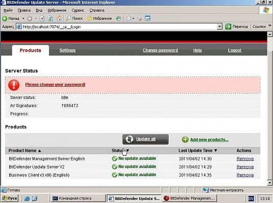Click AV Signatures value 7055472
273x203 pixels.
[x=70, y=106]
